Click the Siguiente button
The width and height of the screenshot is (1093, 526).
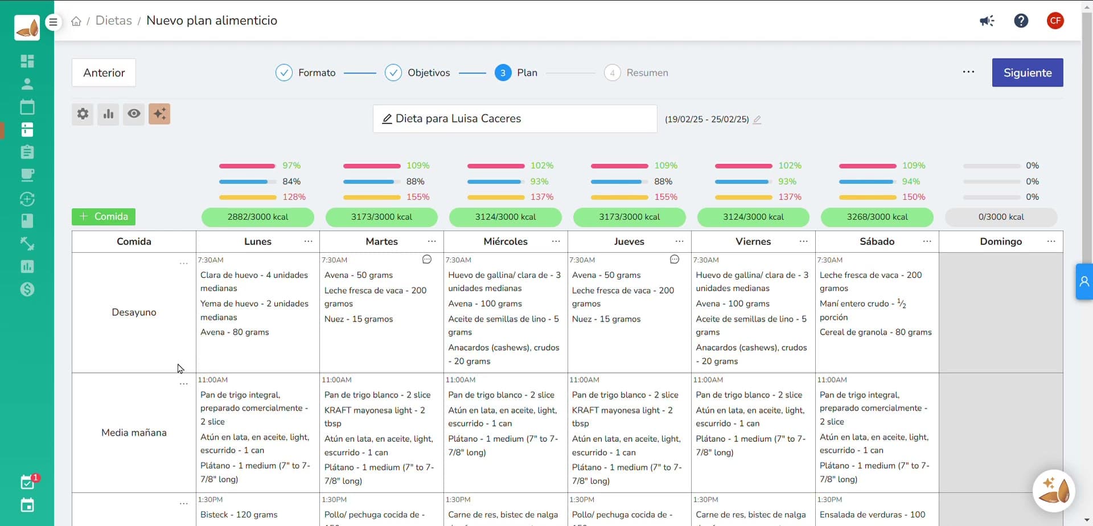tap(1027, 73)
